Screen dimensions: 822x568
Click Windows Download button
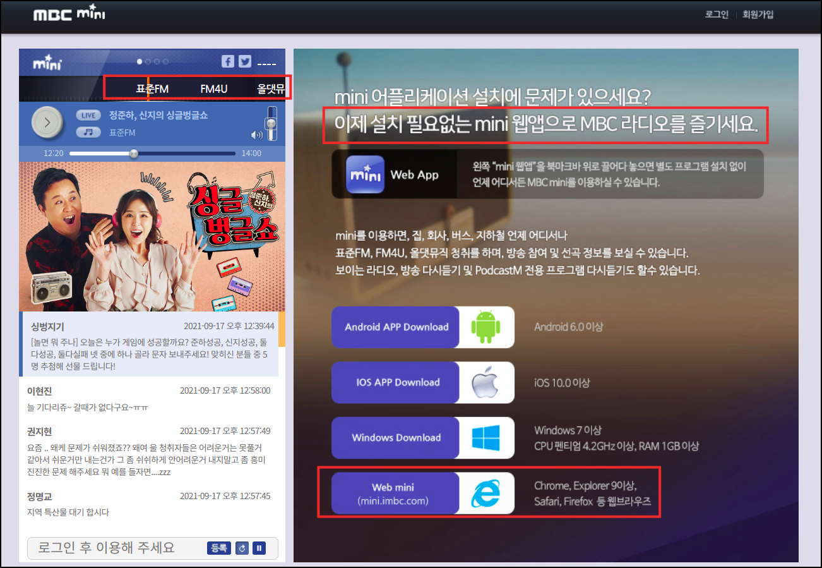tap(396, 437)
